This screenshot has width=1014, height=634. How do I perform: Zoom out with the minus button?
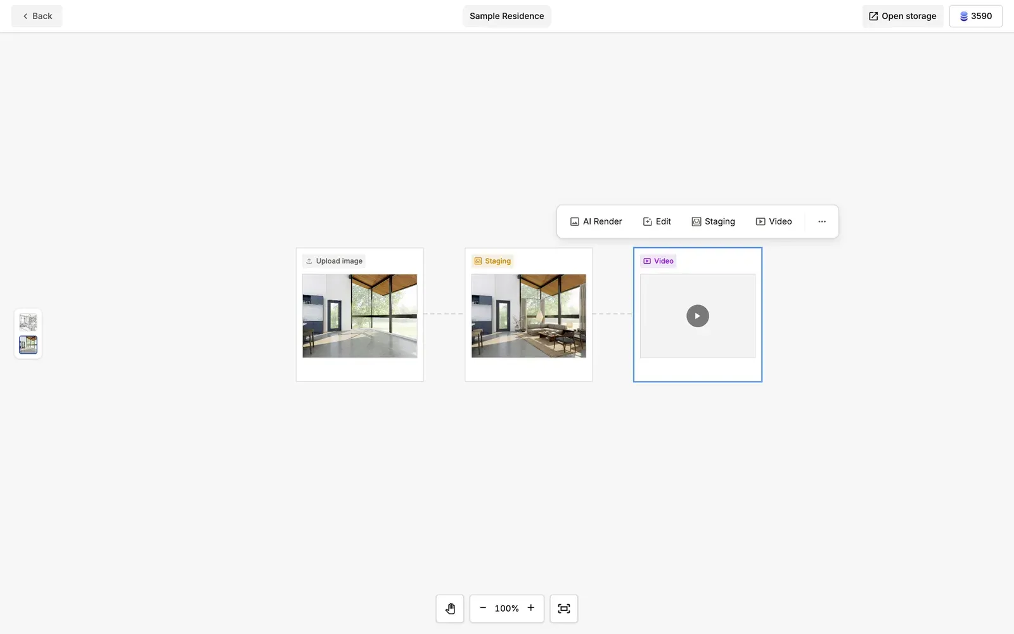[483, 608]
